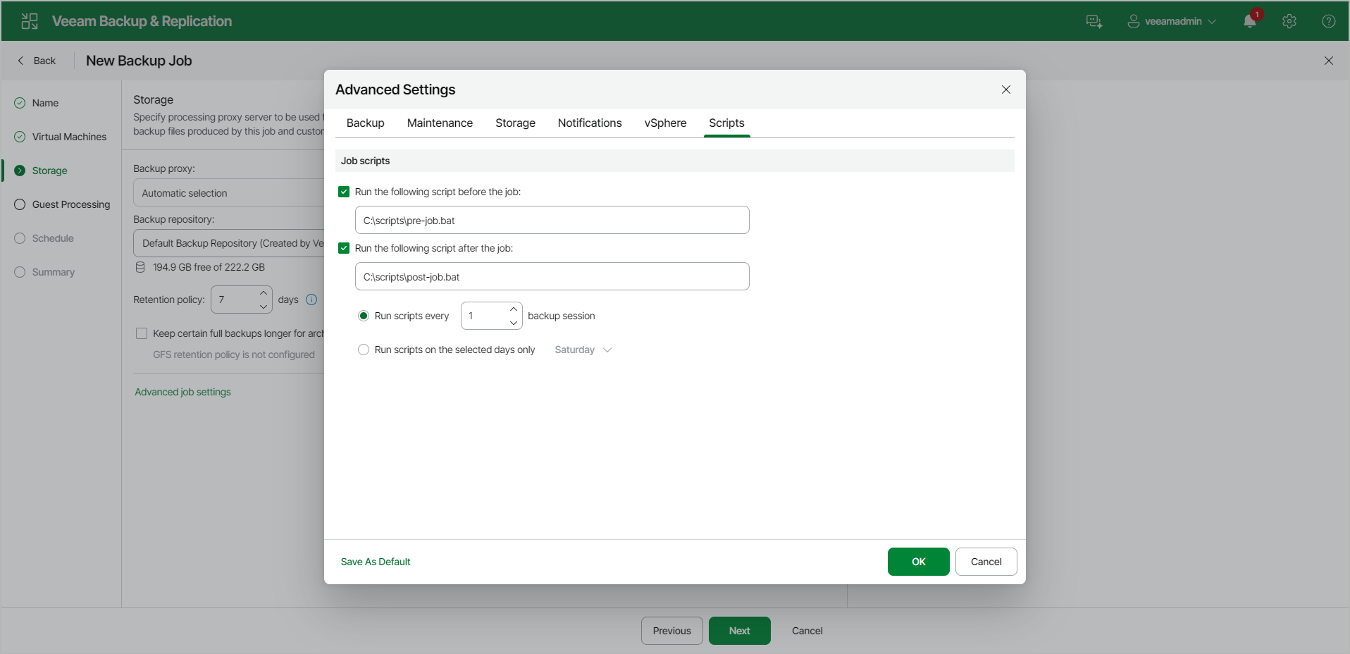Open the veeamadmin user dropdown

point(1172,21)
